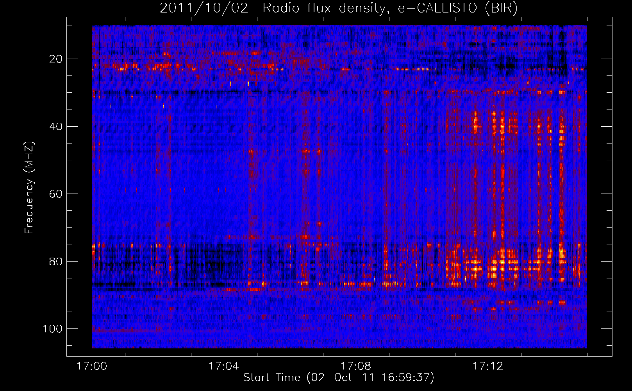The width and height of the screenshot is (632, 391).
Task: Click the 17:04 time tick label
Action: click(224, 366)
